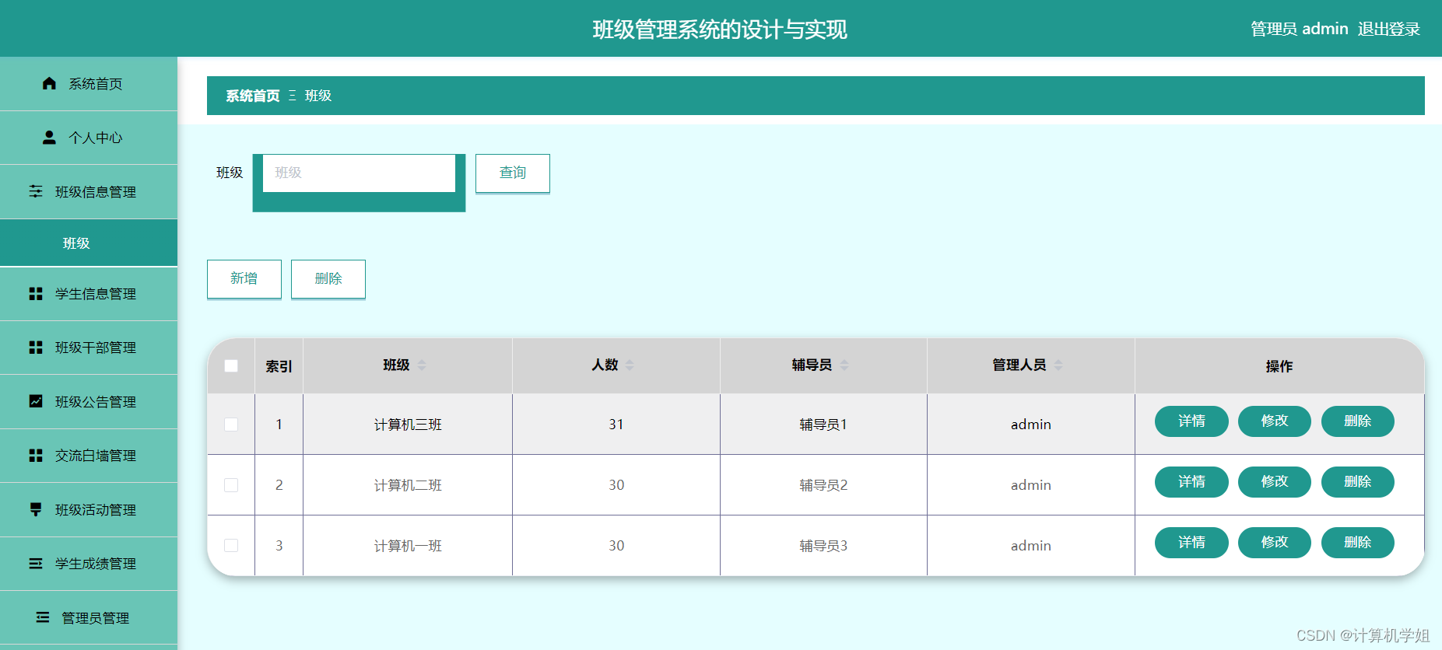1442x650 pixels.
Task: Sort by the 人数 column arrows
Action: tap(630, 365)
